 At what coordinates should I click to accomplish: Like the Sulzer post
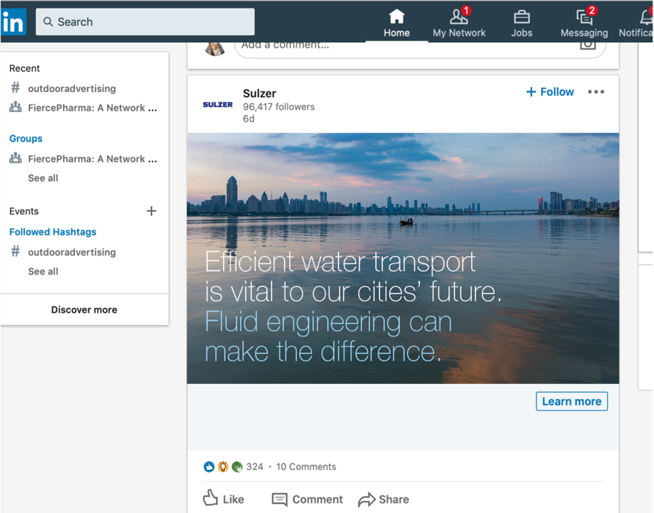coord(224,499)
